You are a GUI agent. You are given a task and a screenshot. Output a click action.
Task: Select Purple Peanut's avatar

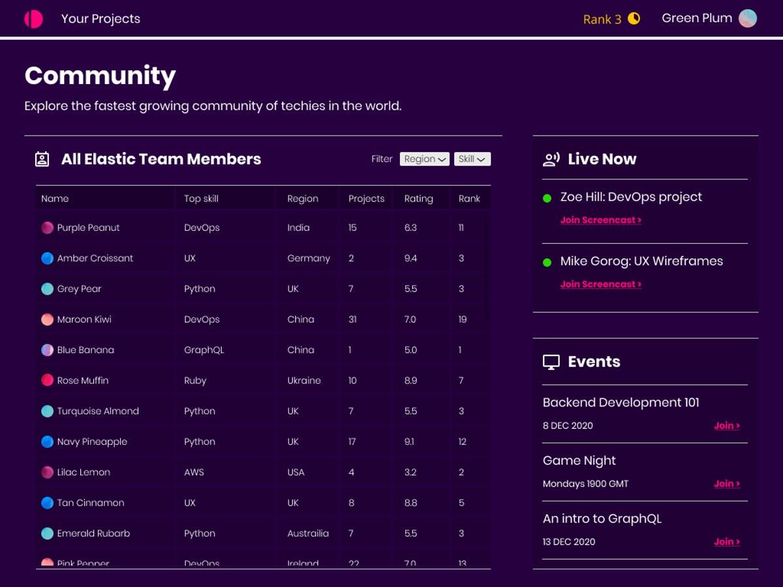48,228
